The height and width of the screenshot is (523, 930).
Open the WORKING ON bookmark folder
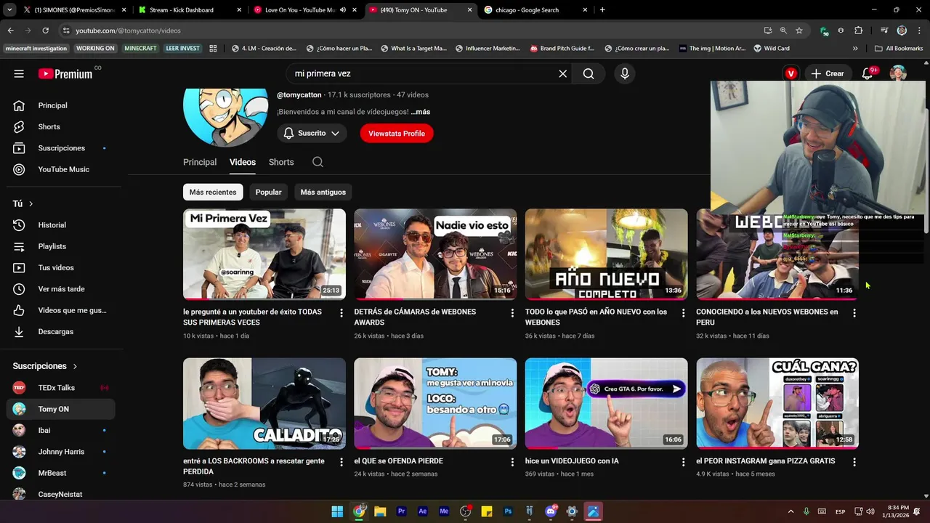click(95, 49)
